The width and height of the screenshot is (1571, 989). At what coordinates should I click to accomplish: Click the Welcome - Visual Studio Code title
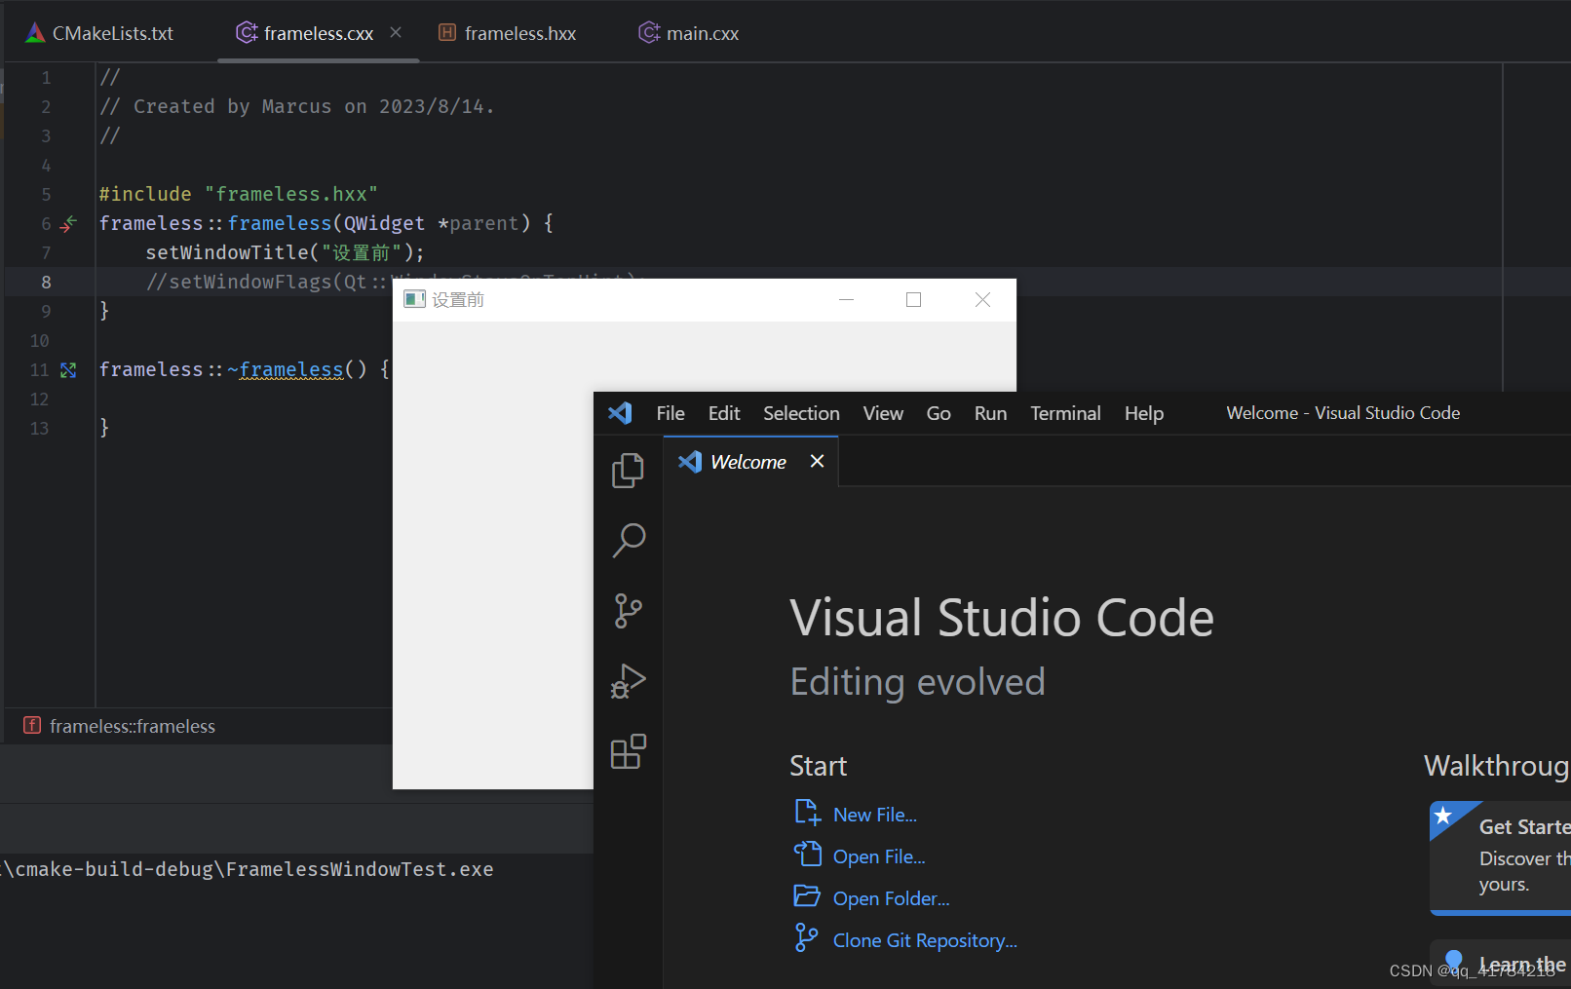[x=1343, y=413]
